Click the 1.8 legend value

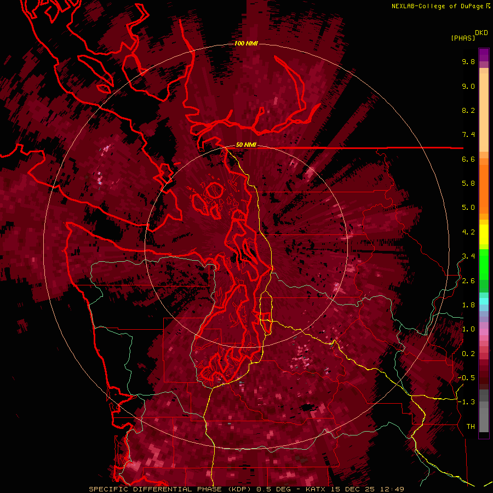click(468, 305)
